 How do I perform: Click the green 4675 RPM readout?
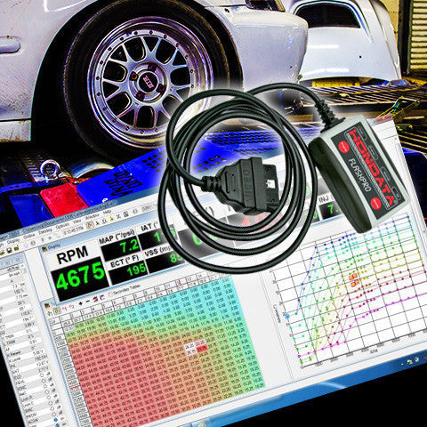[79, 278]
